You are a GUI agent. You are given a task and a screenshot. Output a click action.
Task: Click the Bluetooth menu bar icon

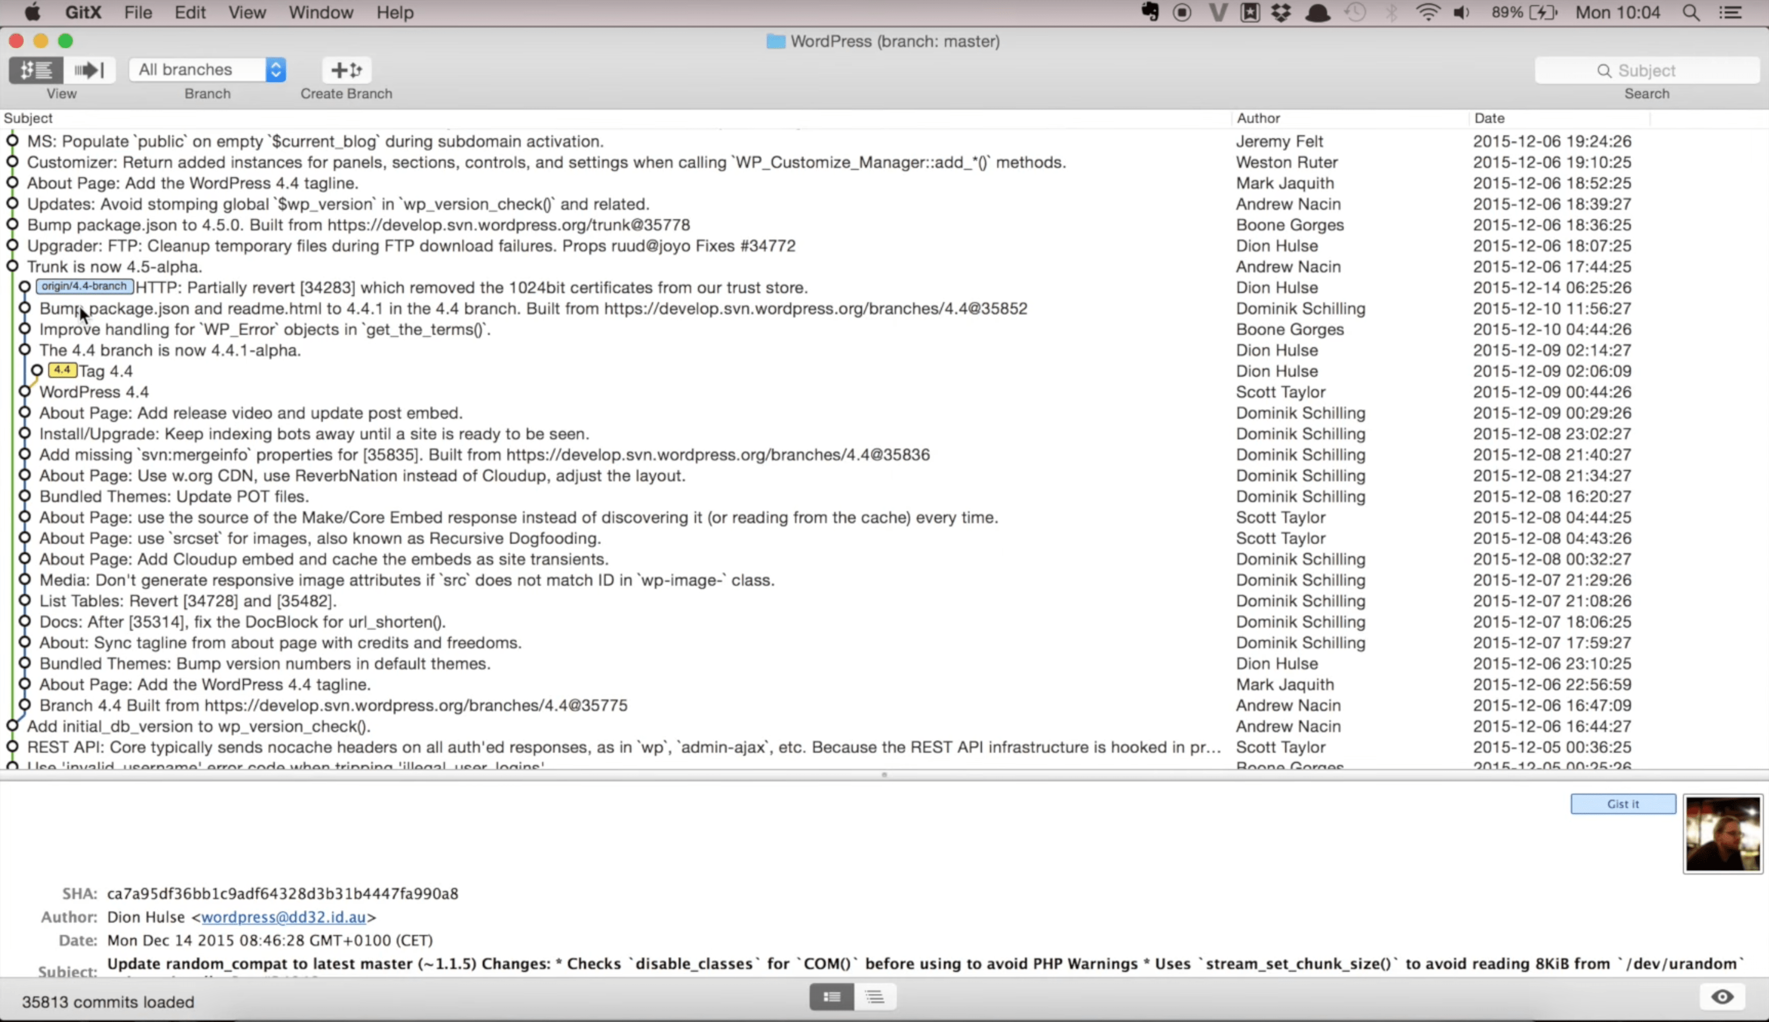pos(1391,12)
